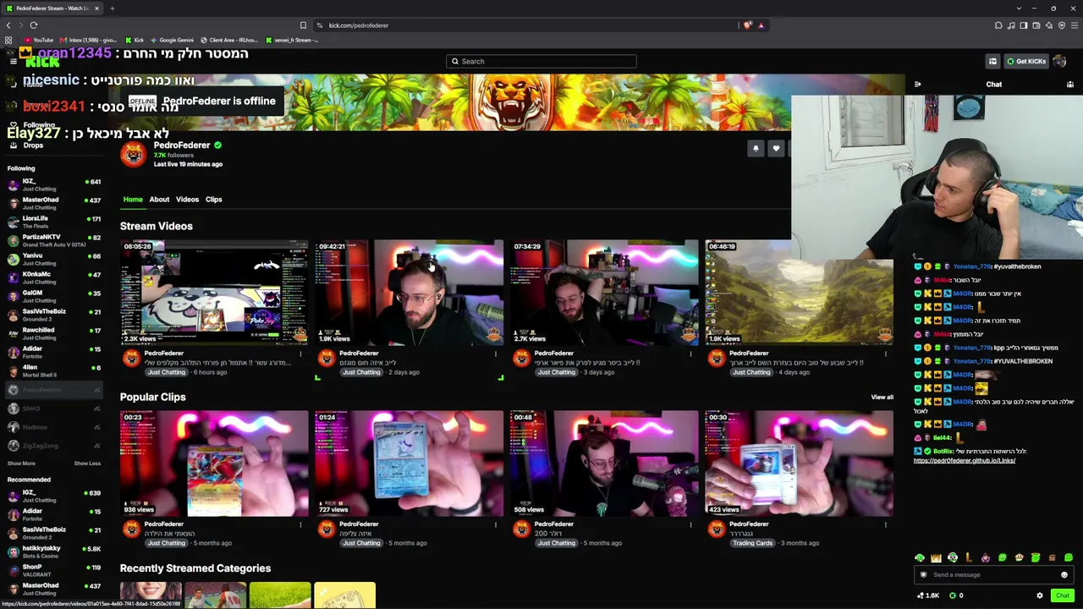Go back to previous page

(x=8, y=25)
